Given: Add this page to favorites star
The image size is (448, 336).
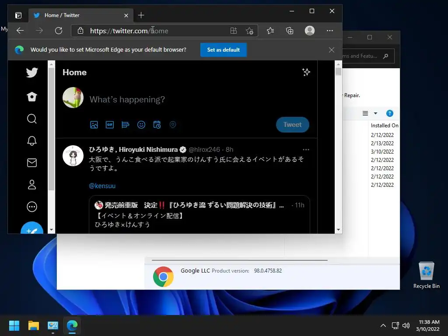Looking at the screenshot, I should [249, 31].
